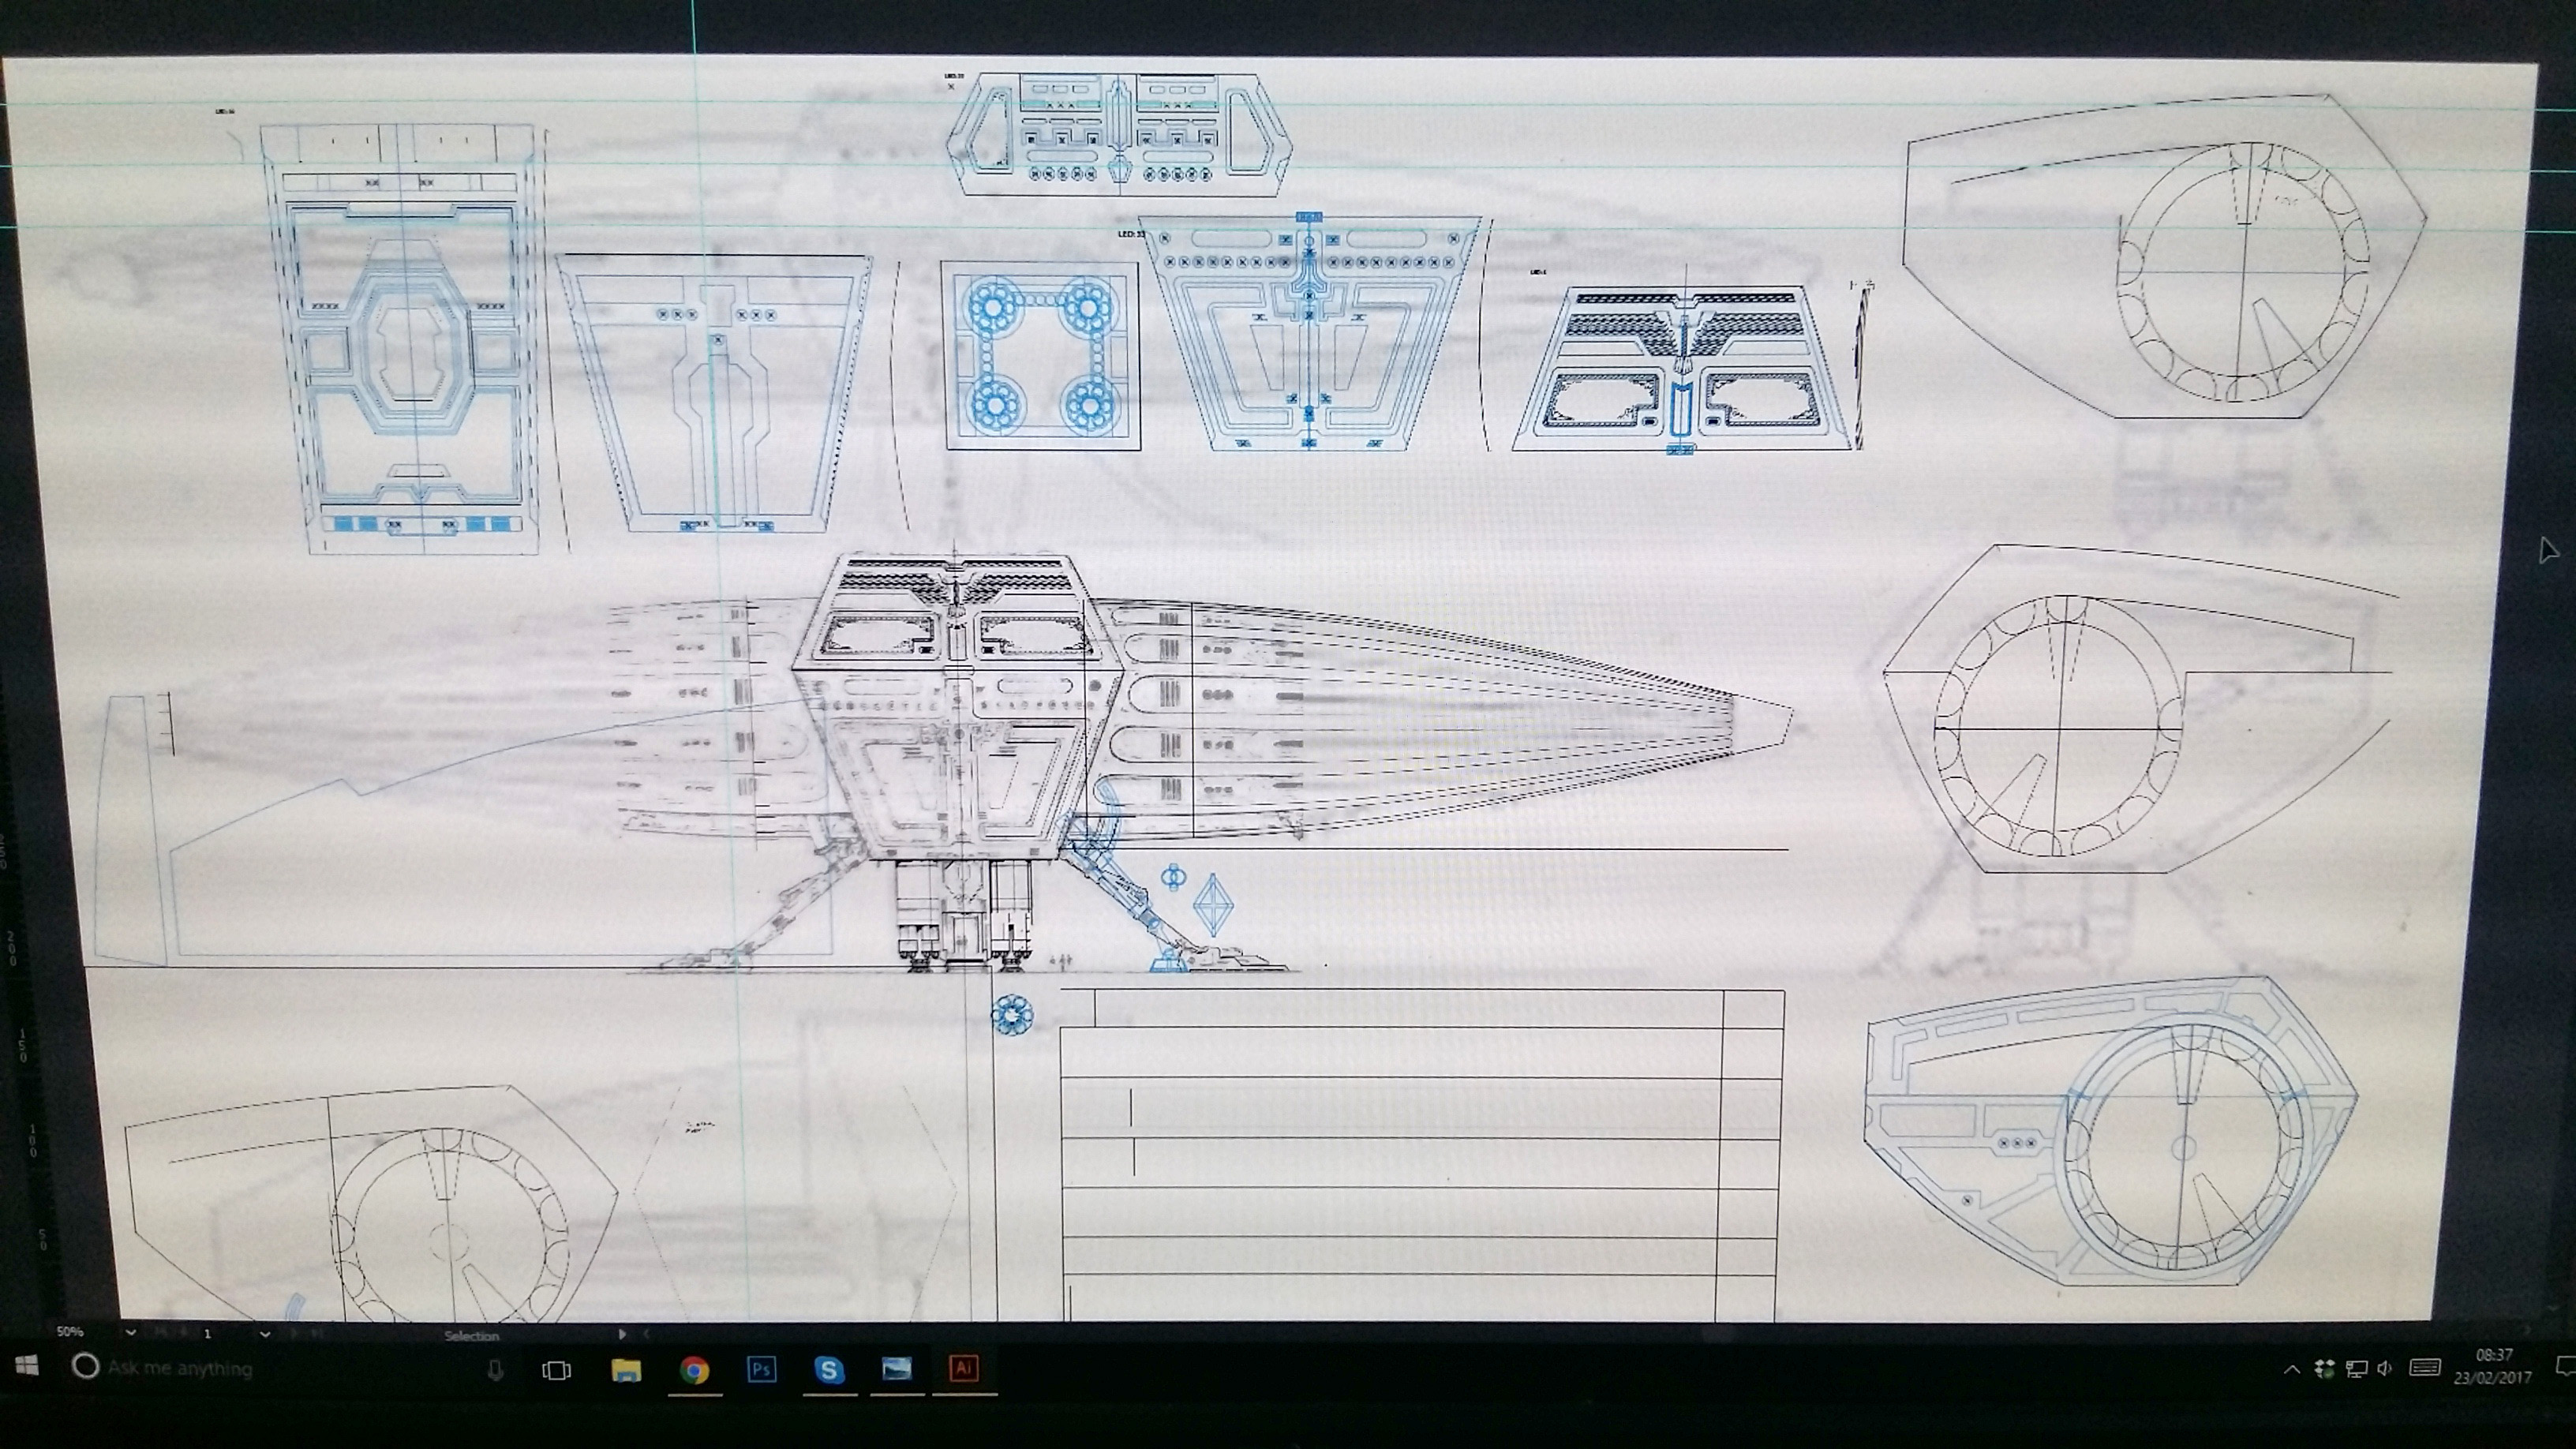Click the volume speaker icon
The width and height of the screenshot is (2576, 1449).
coord(2385,1368)
